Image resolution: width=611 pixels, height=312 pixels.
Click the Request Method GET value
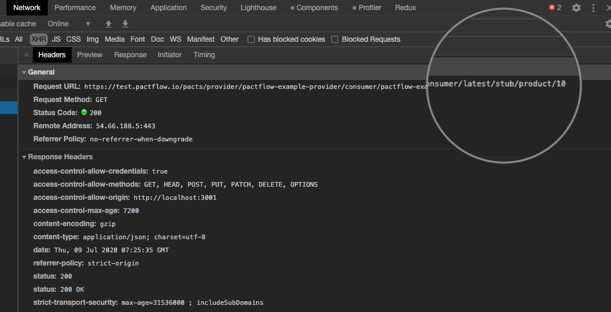click(x=101, y=100)
